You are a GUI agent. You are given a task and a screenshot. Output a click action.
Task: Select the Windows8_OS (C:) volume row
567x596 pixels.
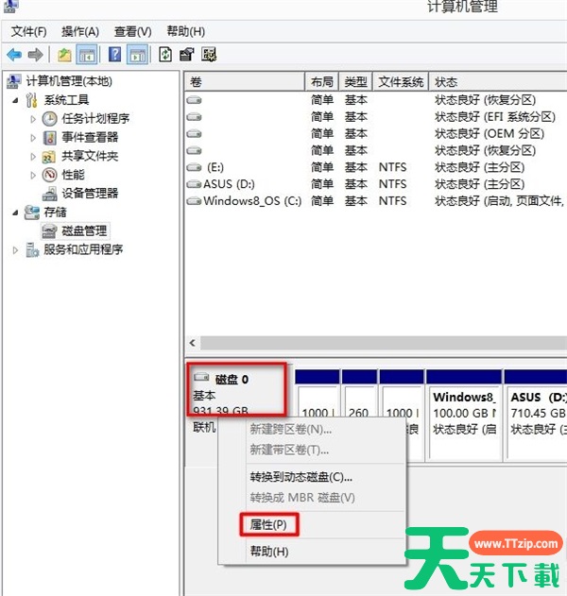click(x=251, y=201)
